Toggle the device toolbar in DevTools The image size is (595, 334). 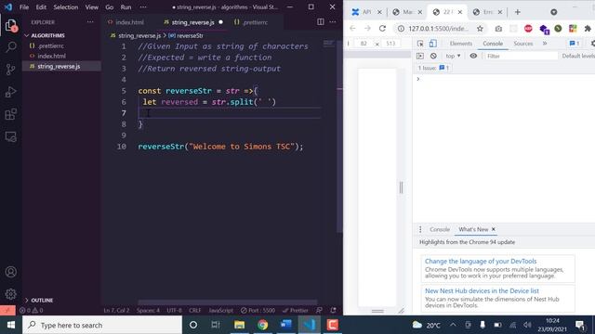432,44
